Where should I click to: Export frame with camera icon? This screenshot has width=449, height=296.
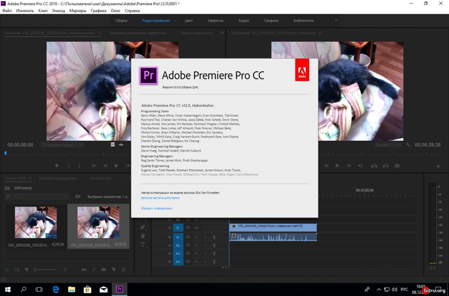[397, 166]
